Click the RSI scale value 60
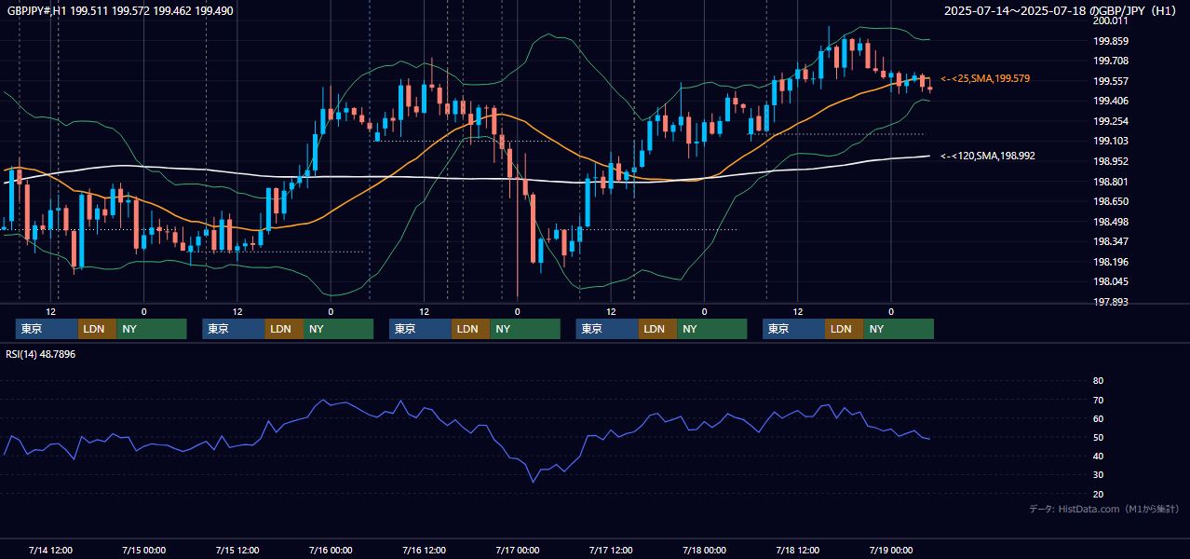The image size is (1190, 559). (1098, 419)
